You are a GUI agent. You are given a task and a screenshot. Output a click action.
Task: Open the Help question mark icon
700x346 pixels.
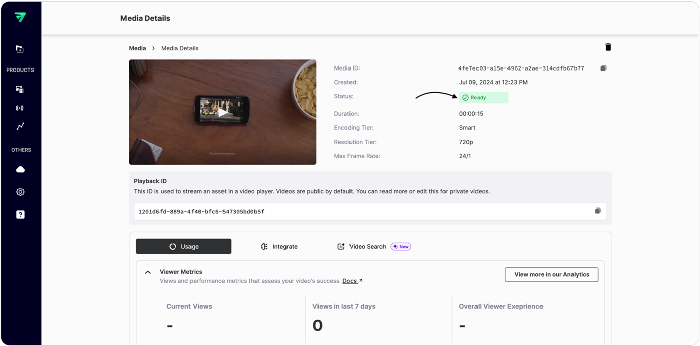point(20,214)
